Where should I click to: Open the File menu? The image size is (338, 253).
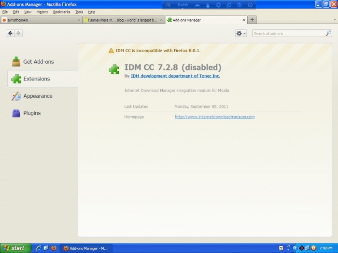[5, 12]
